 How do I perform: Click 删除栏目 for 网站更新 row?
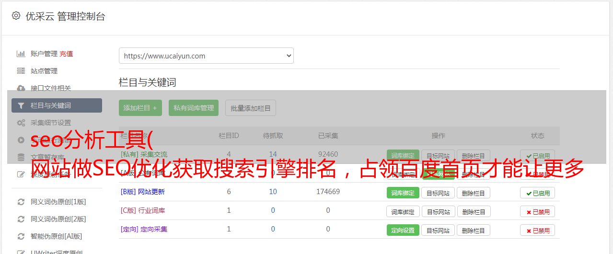(x=474, y=193)
